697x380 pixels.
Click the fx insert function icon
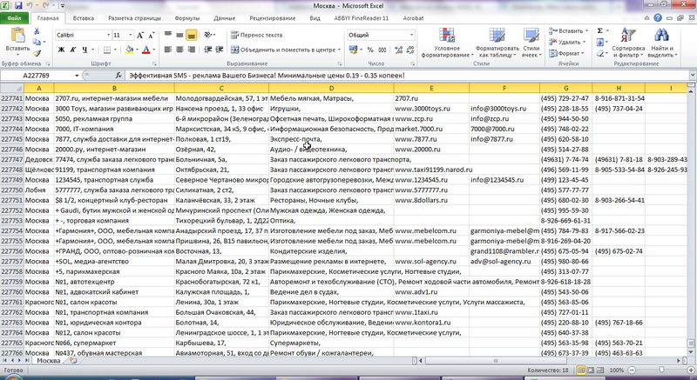coord(118,76)
